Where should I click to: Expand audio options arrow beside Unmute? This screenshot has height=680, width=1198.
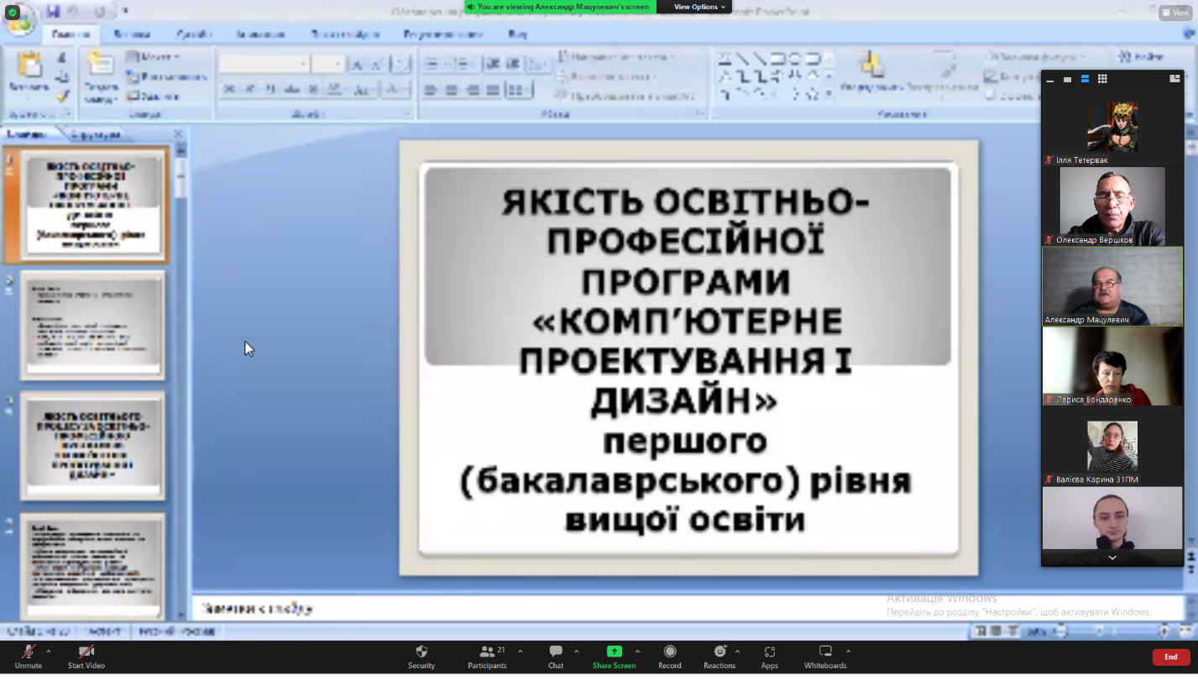click(49, 651)
